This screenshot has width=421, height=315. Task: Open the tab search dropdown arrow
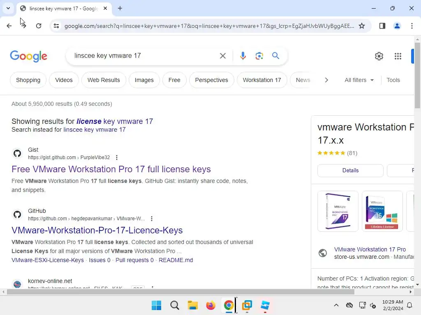tap(8, 8)
